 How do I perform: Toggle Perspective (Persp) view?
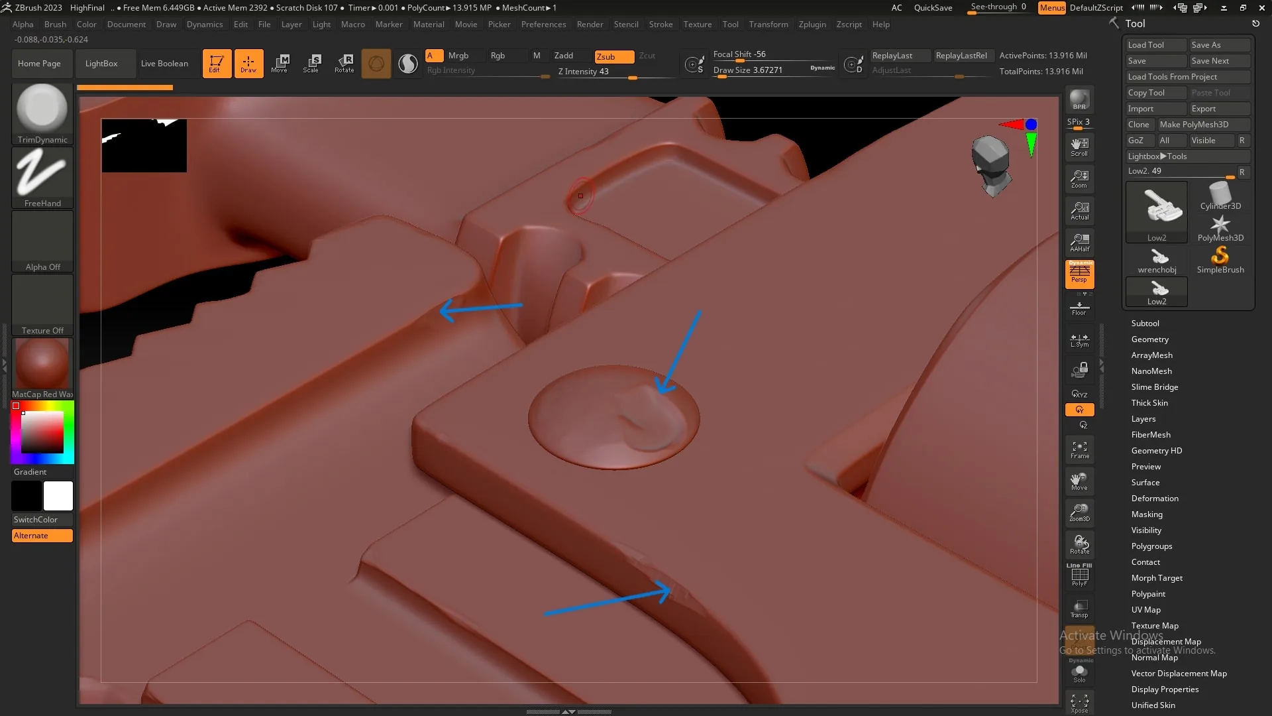click(x=1079, y=274)
